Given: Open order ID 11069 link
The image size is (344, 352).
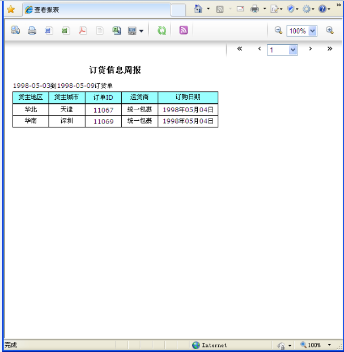Looking at the screenshot, I should point(104,121).
